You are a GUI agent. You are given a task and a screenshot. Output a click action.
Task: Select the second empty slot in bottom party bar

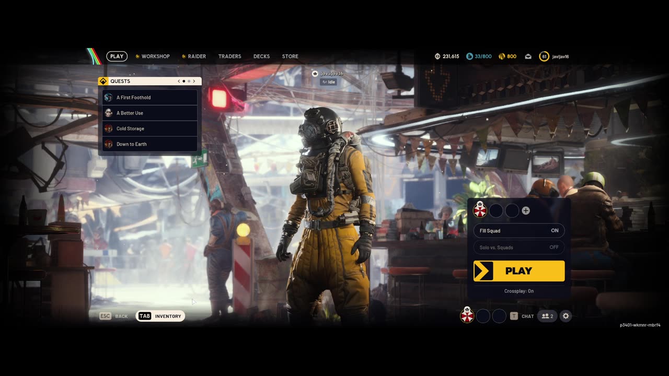point(483,316)
